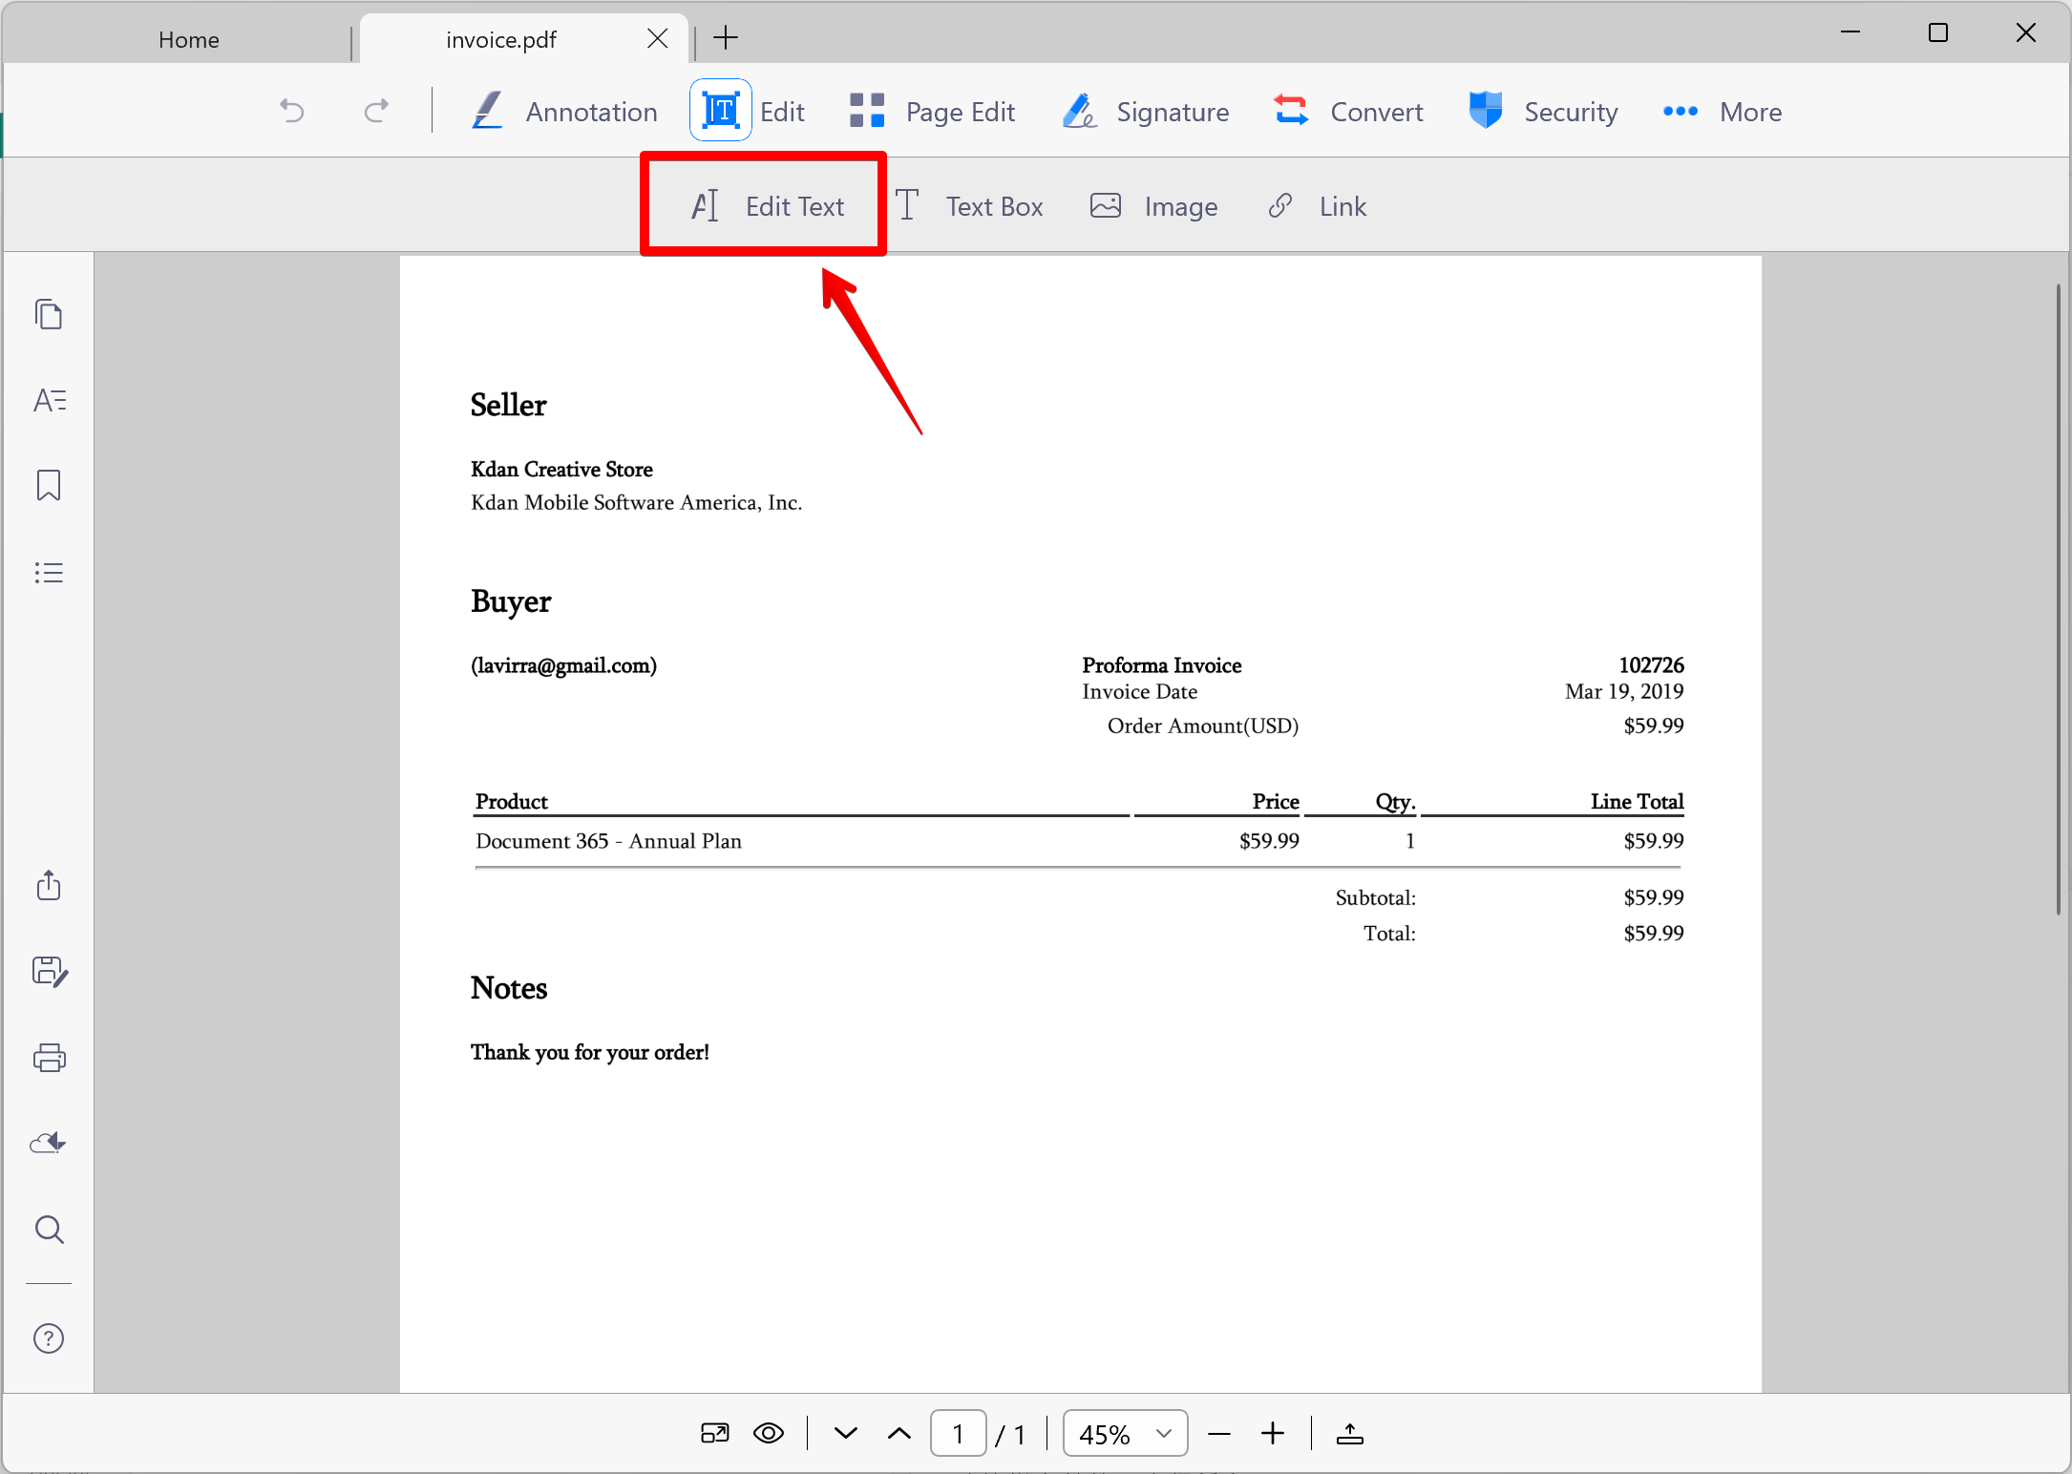Viewport: 2072px width, 1474px height.
Task: Expand the More menu
Action: (1722, 112)
